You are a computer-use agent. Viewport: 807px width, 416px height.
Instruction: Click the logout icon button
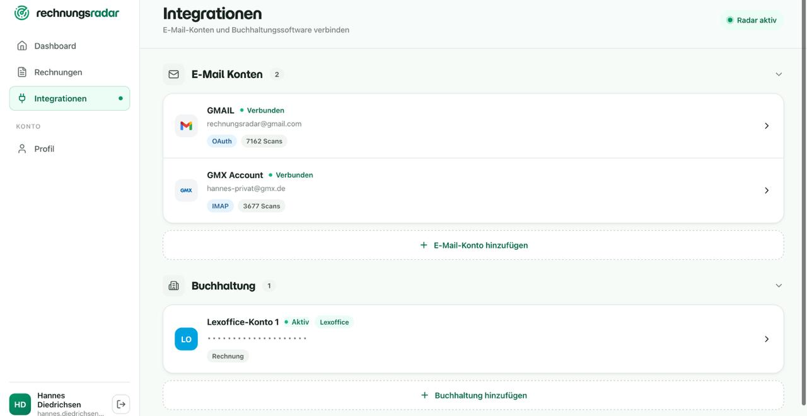121,404
